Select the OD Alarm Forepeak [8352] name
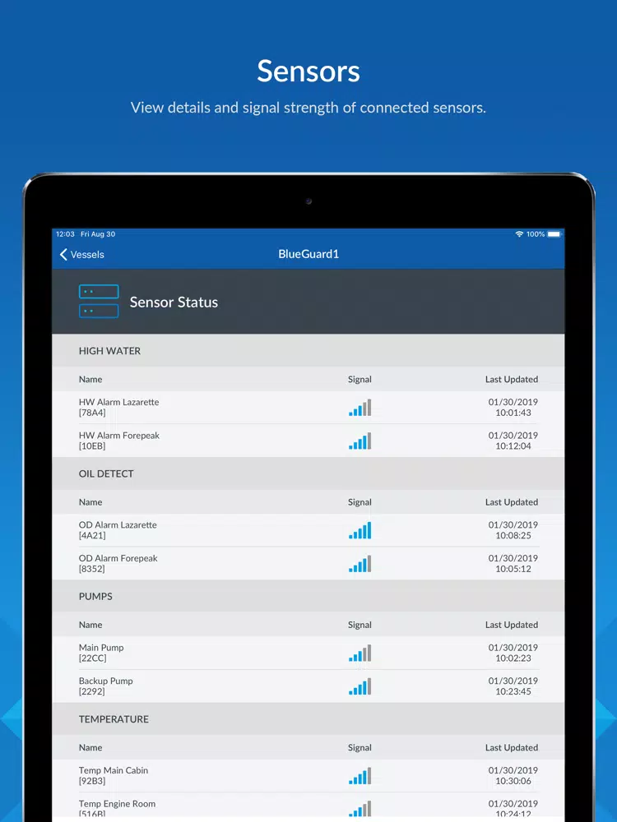Viewport: 617px width, 822px height. tap(118, 564)
